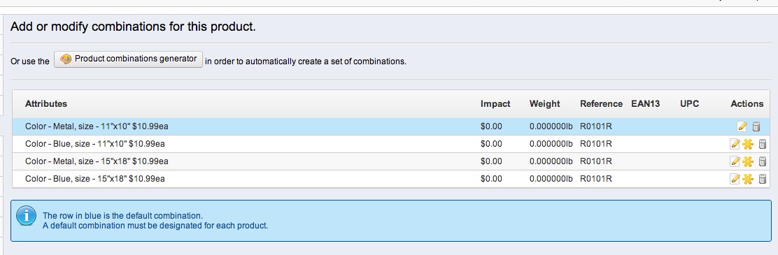Image resolution: width=778 pixels, height=255 pixels.
Task: Select the Color - Metal, 15"x18" row
Action: [391, 161]
